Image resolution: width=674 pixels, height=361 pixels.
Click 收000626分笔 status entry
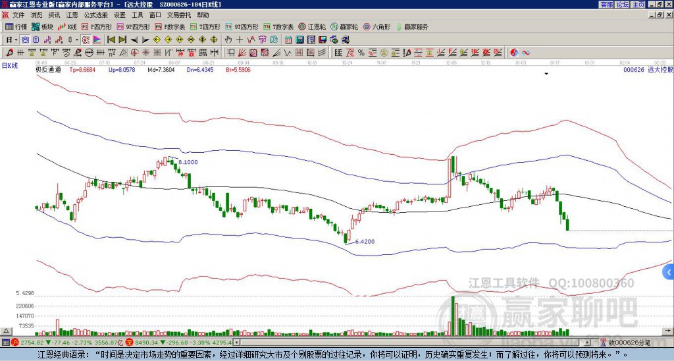click(x=629, y=343)
